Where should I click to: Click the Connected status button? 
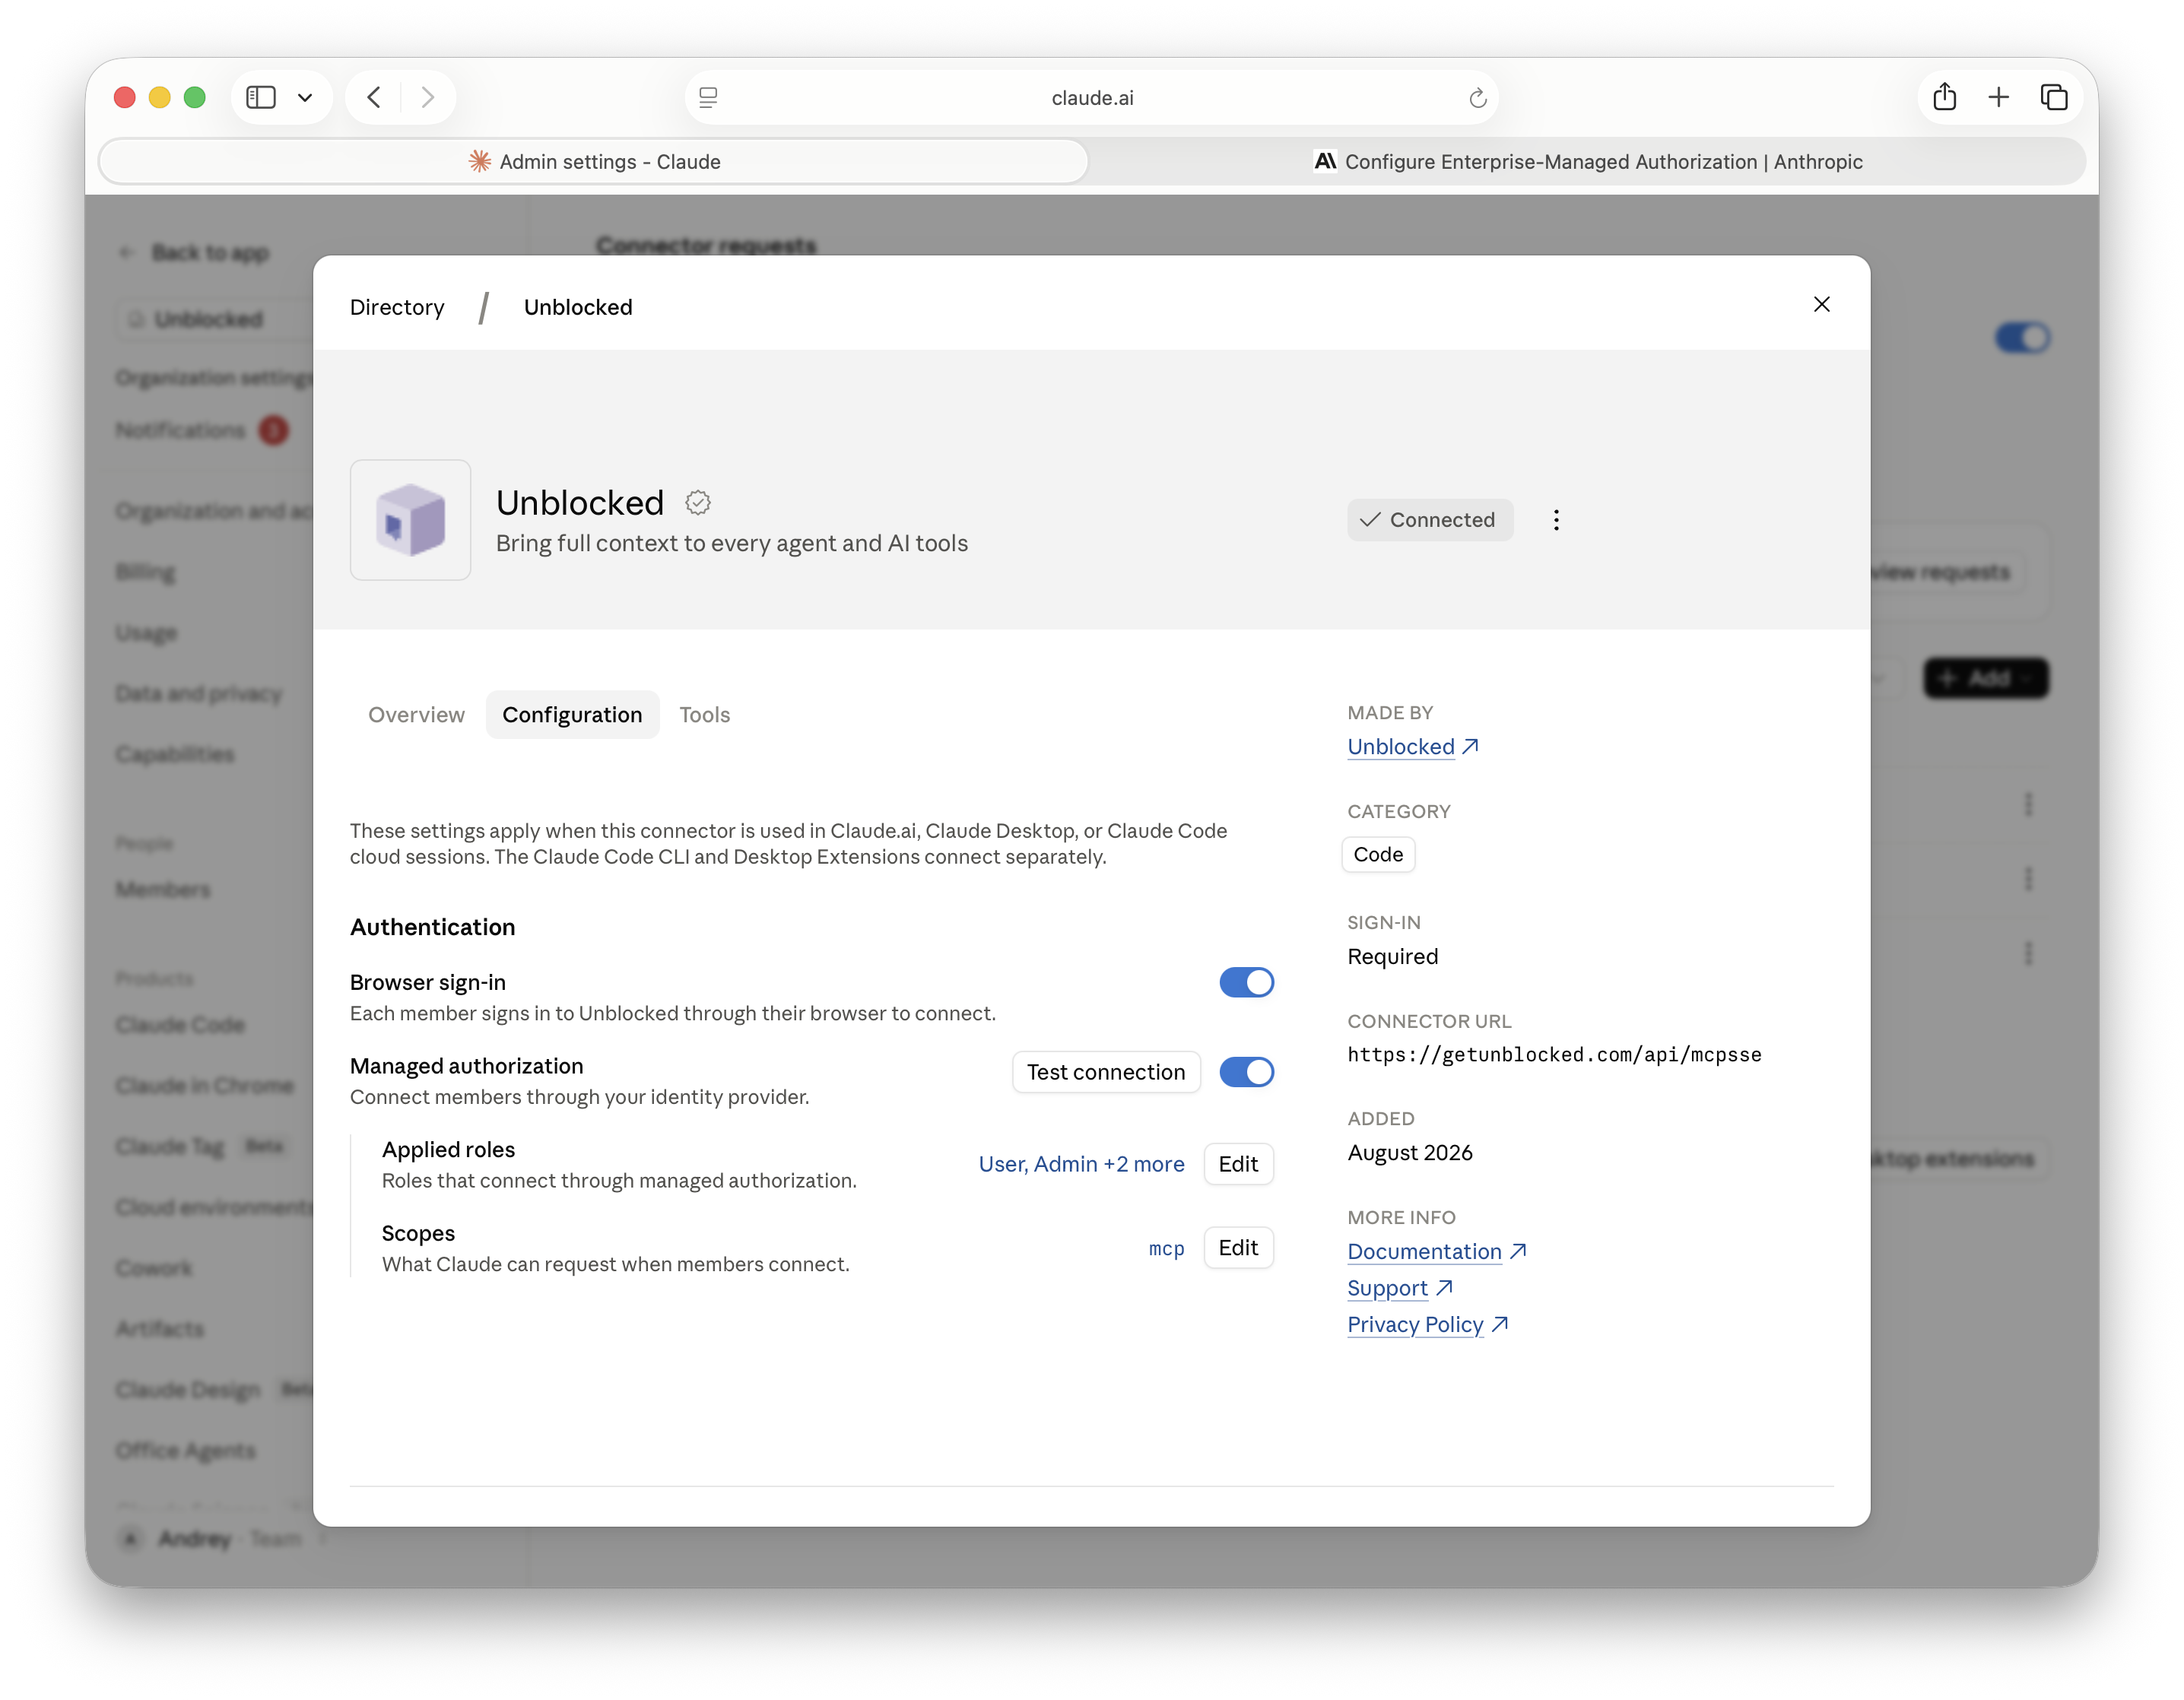[1429, 520]
